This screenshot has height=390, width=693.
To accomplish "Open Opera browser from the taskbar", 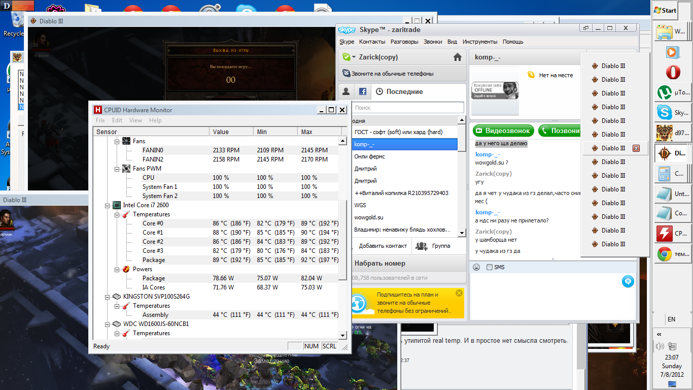I will pos(673,72).
